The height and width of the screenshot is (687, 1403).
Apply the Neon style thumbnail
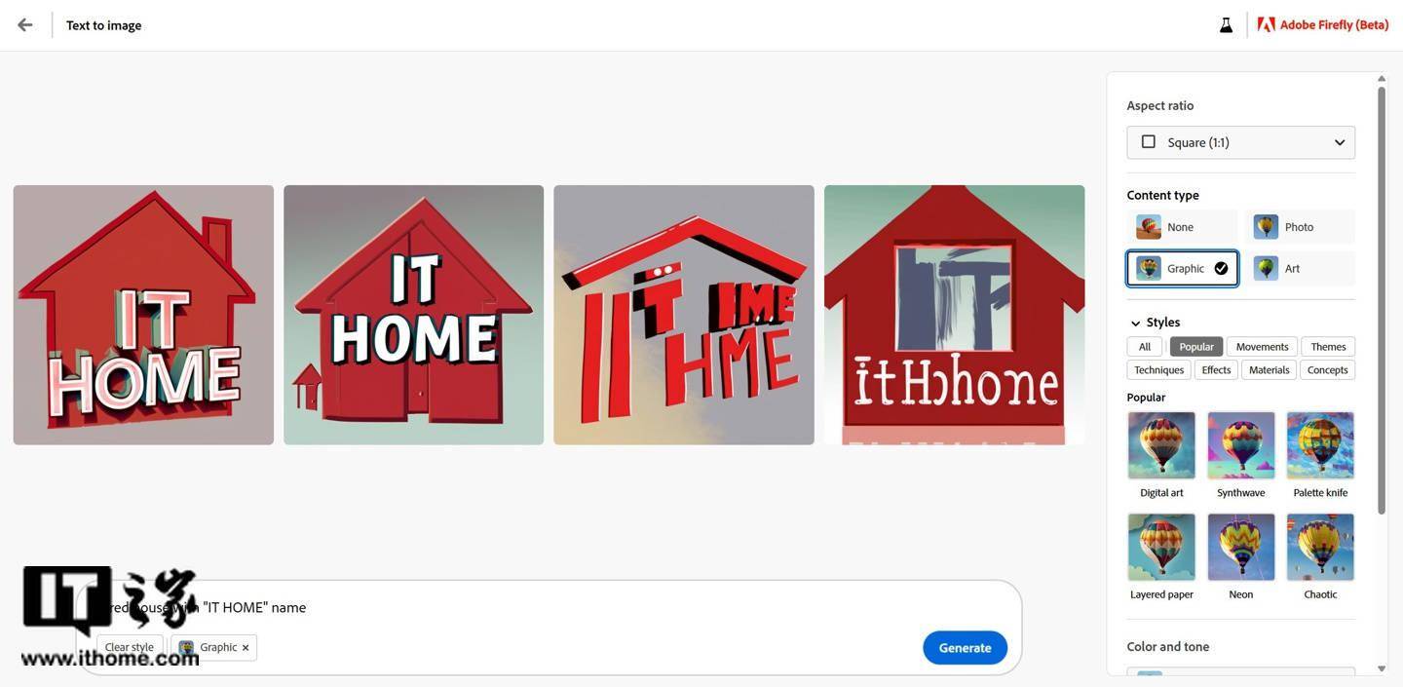(1241, 547)
